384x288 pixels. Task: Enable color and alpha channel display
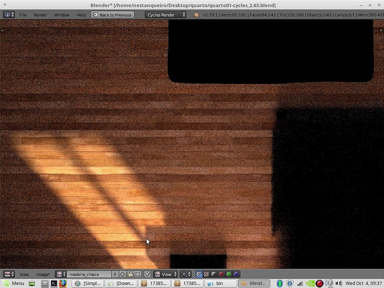coord(199,274)
